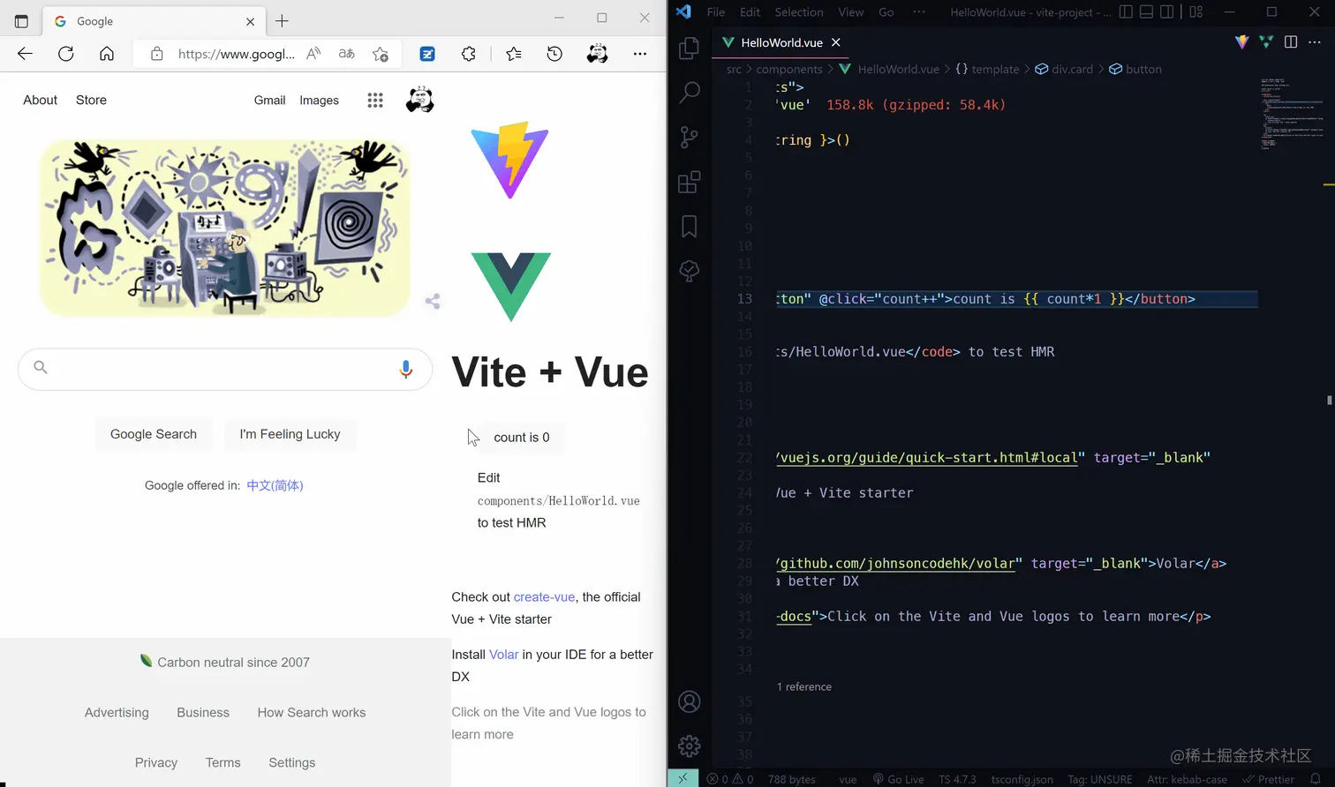Open the Edit menu in VS Code
The height and width of the screenshot is (787, 1335).
tap(750, 12)
